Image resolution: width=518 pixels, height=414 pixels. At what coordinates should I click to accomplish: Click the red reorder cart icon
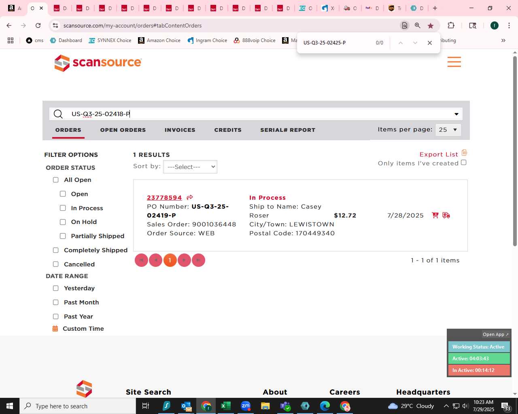435,215
